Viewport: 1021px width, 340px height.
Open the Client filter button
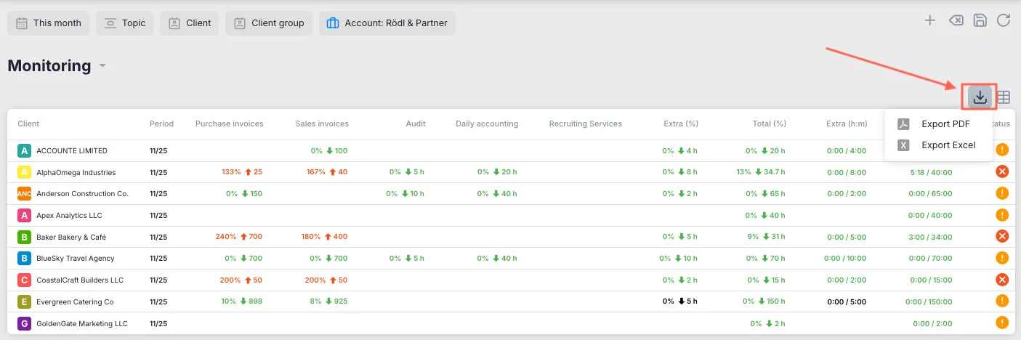click(189, 23)
